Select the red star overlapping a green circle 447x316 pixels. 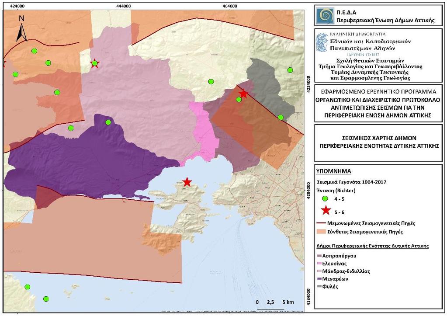[x=95, y=63]
